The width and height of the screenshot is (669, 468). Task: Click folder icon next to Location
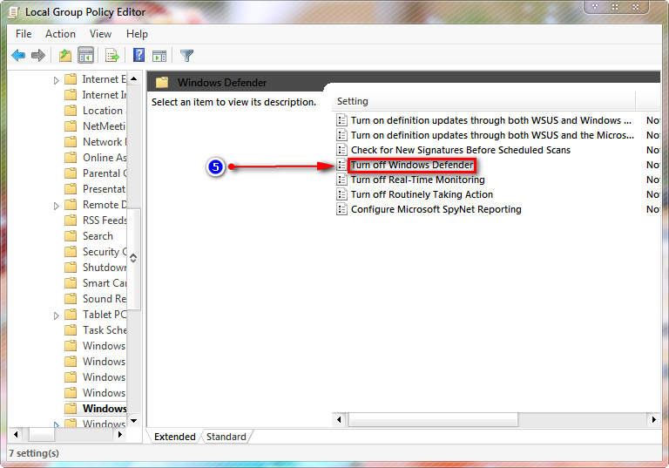(71, 111)
